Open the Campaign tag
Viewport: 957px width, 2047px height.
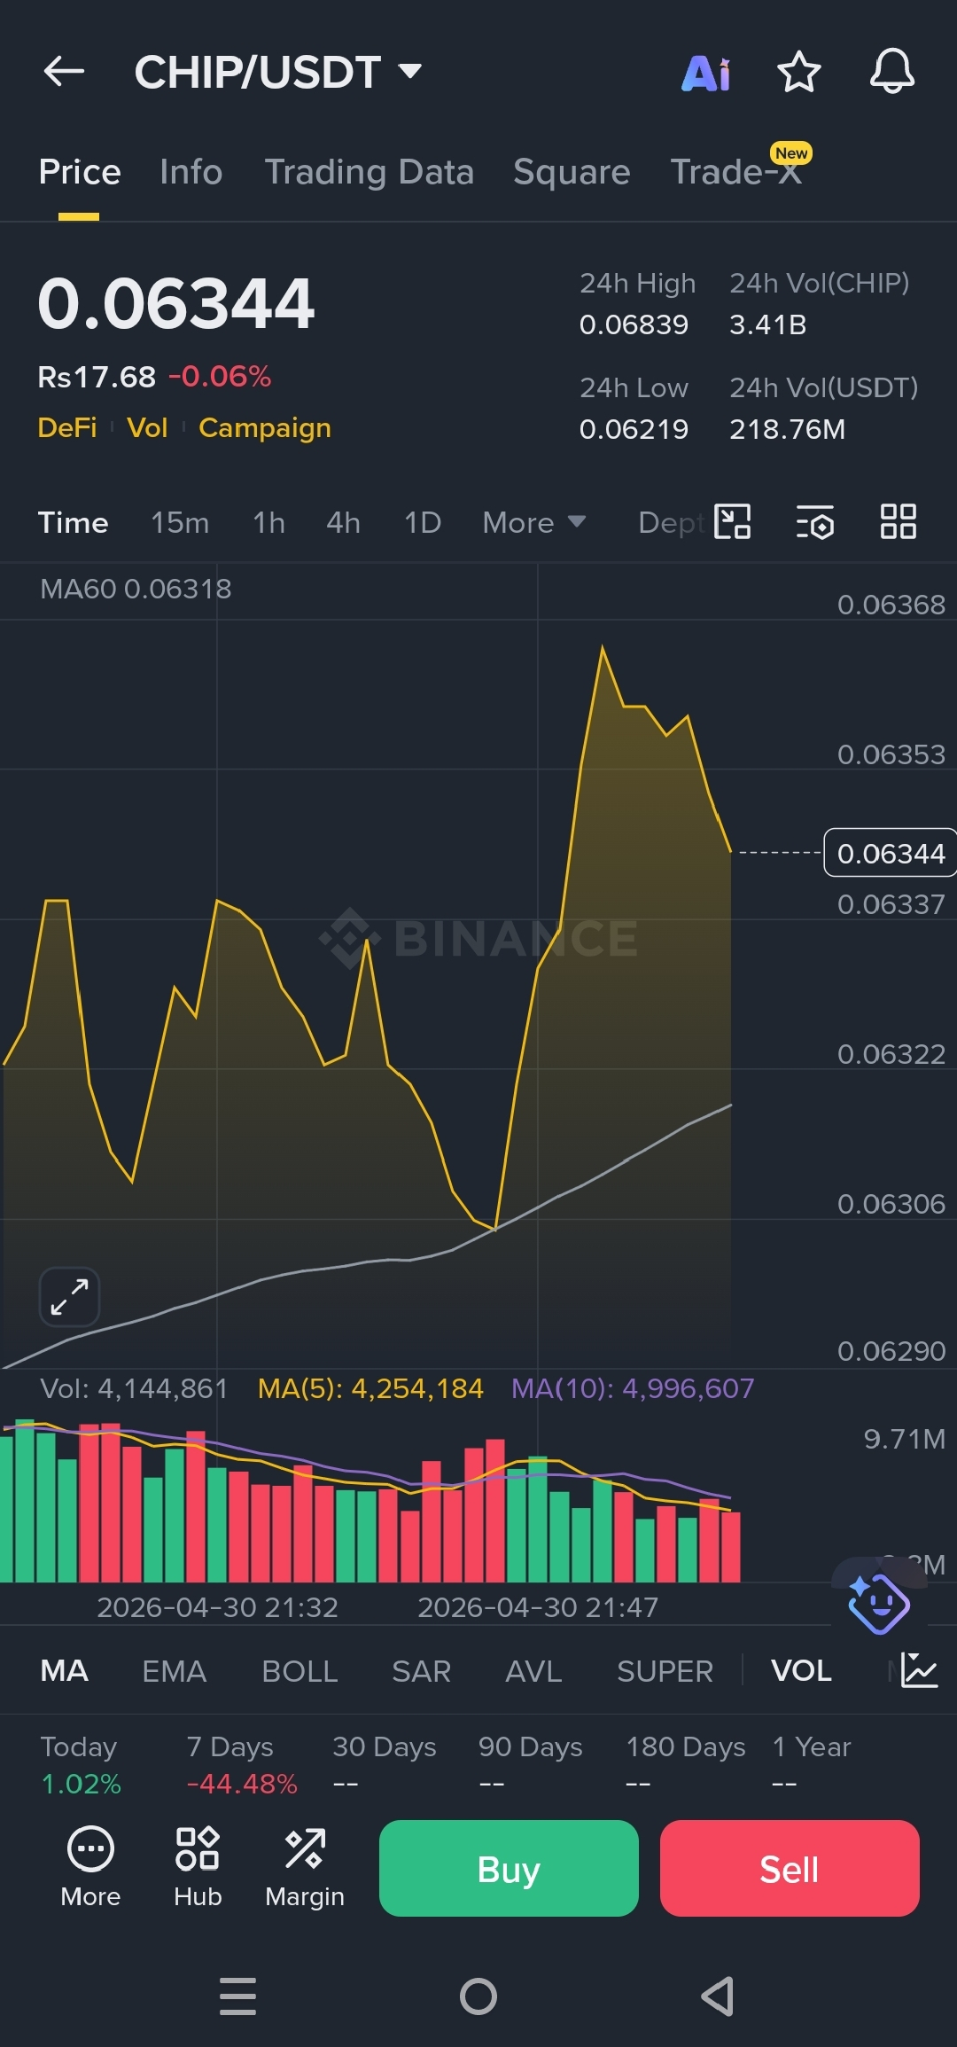pyautogui.click(x=265, y=427)
